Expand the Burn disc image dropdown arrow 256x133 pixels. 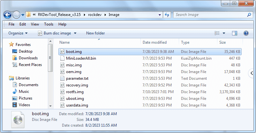(75, 33)
